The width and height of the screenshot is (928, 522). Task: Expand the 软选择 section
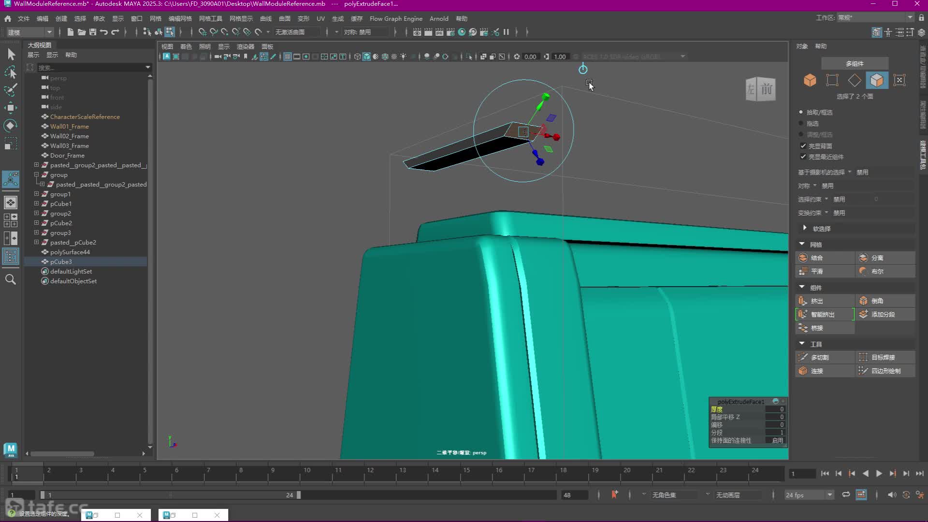pyautogui.click(x=805, y=228)
